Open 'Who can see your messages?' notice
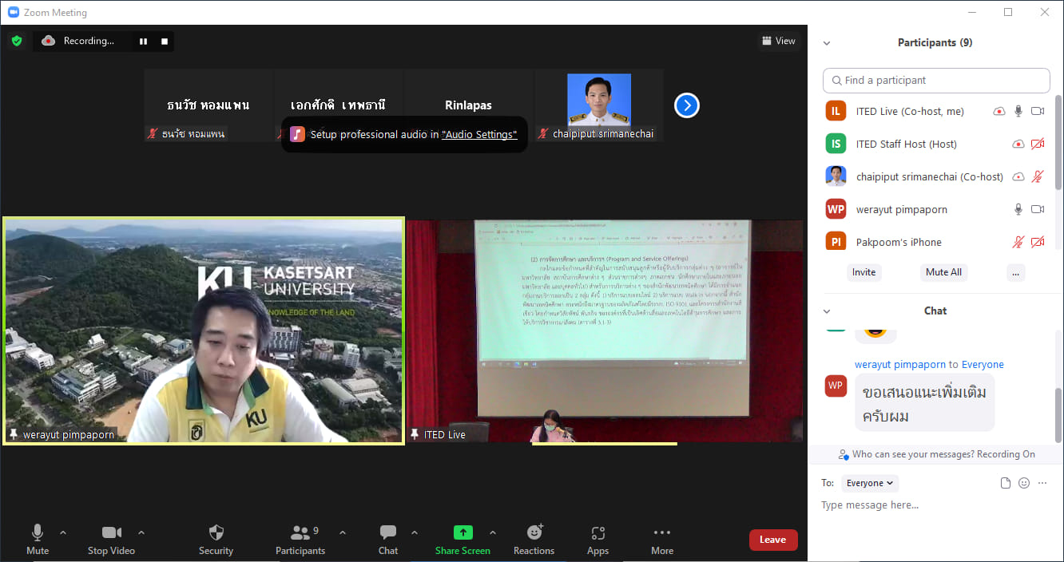The image size is (1064, 562). point(936,455)
